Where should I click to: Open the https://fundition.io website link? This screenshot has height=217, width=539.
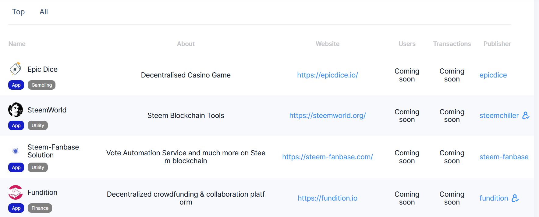click(328, 198)
